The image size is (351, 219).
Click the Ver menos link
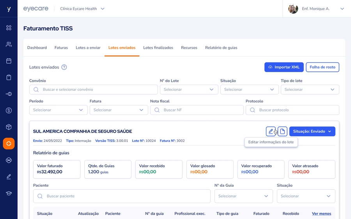321,214
